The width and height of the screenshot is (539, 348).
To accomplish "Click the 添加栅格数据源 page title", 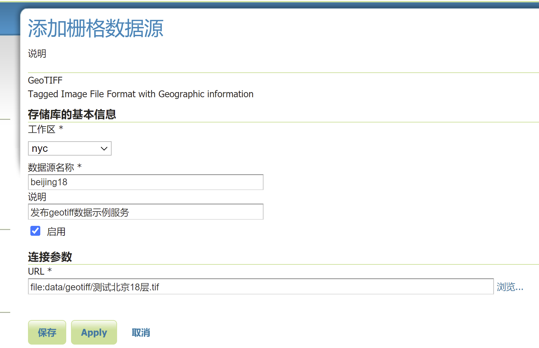I will click(96, 28).
